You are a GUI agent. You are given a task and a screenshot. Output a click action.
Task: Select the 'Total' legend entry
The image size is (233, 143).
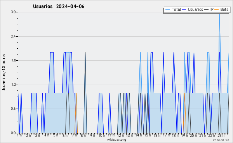coord(173,9)
